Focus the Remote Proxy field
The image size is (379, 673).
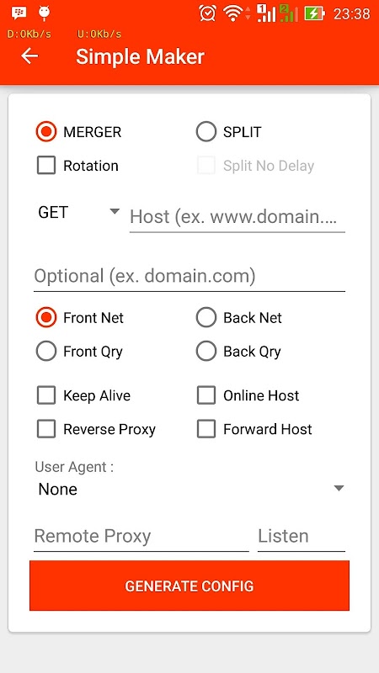(x=141, y=537)
